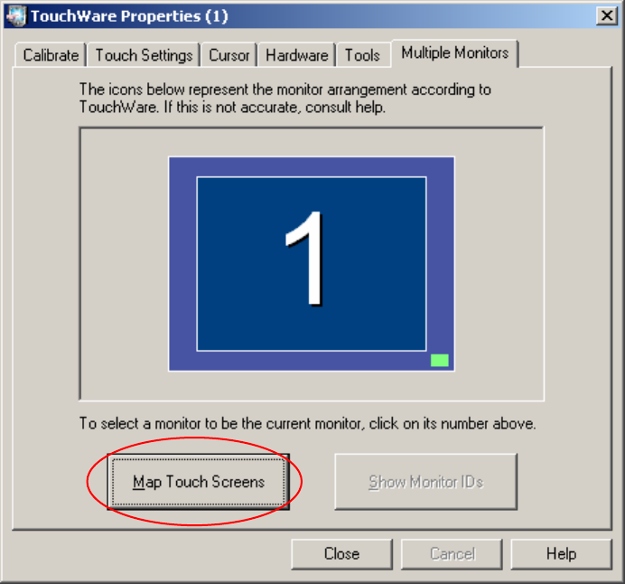Open Help for this dialog
The image size is (625, 584).
coord(561,553)
